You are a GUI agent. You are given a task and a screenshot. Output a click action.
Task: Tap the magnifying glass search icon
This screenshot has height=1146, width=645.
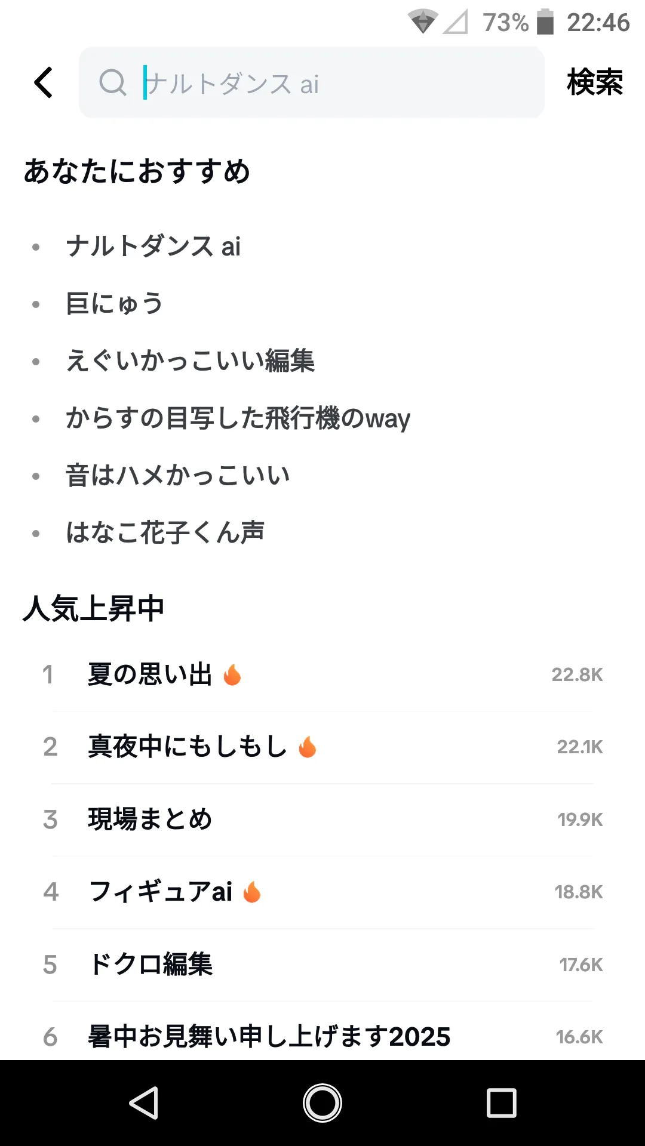pyautogui.click(x=113, y=83)
